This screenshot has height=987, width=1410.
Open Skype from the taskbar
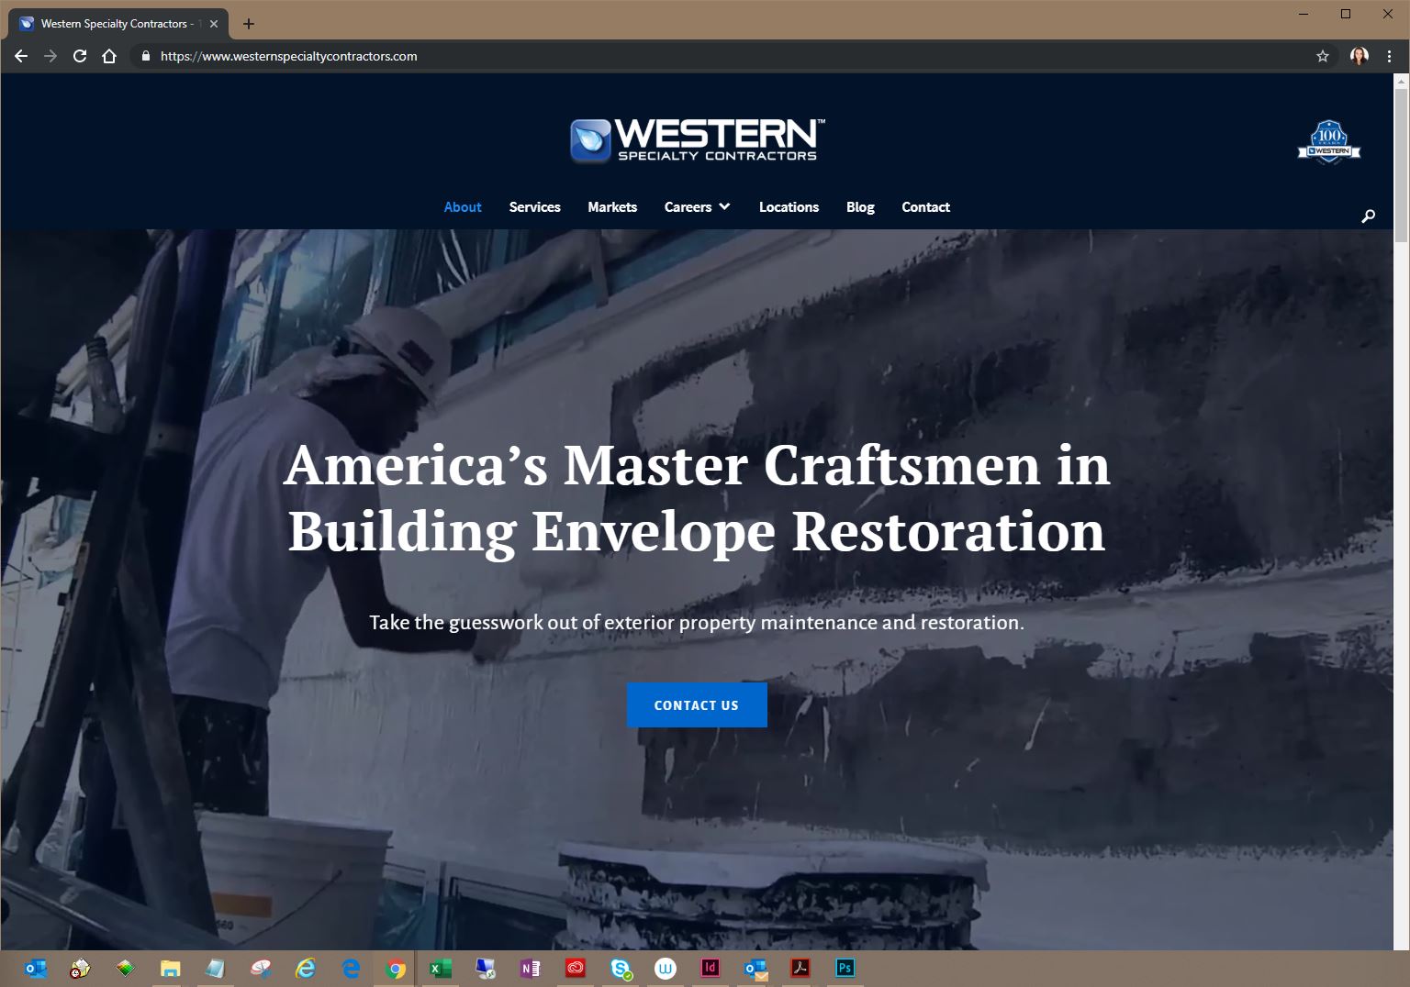tap(621, 968)
